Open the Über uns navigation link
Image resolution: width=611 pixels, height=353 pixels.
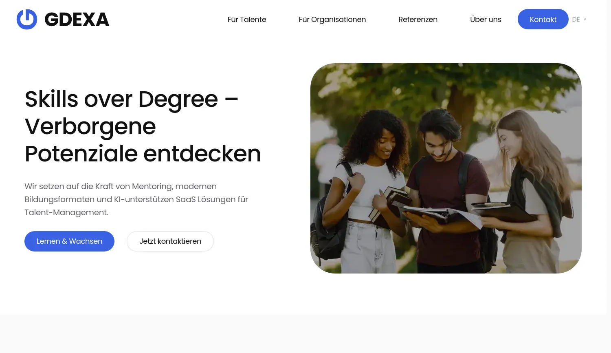(486, 19)
